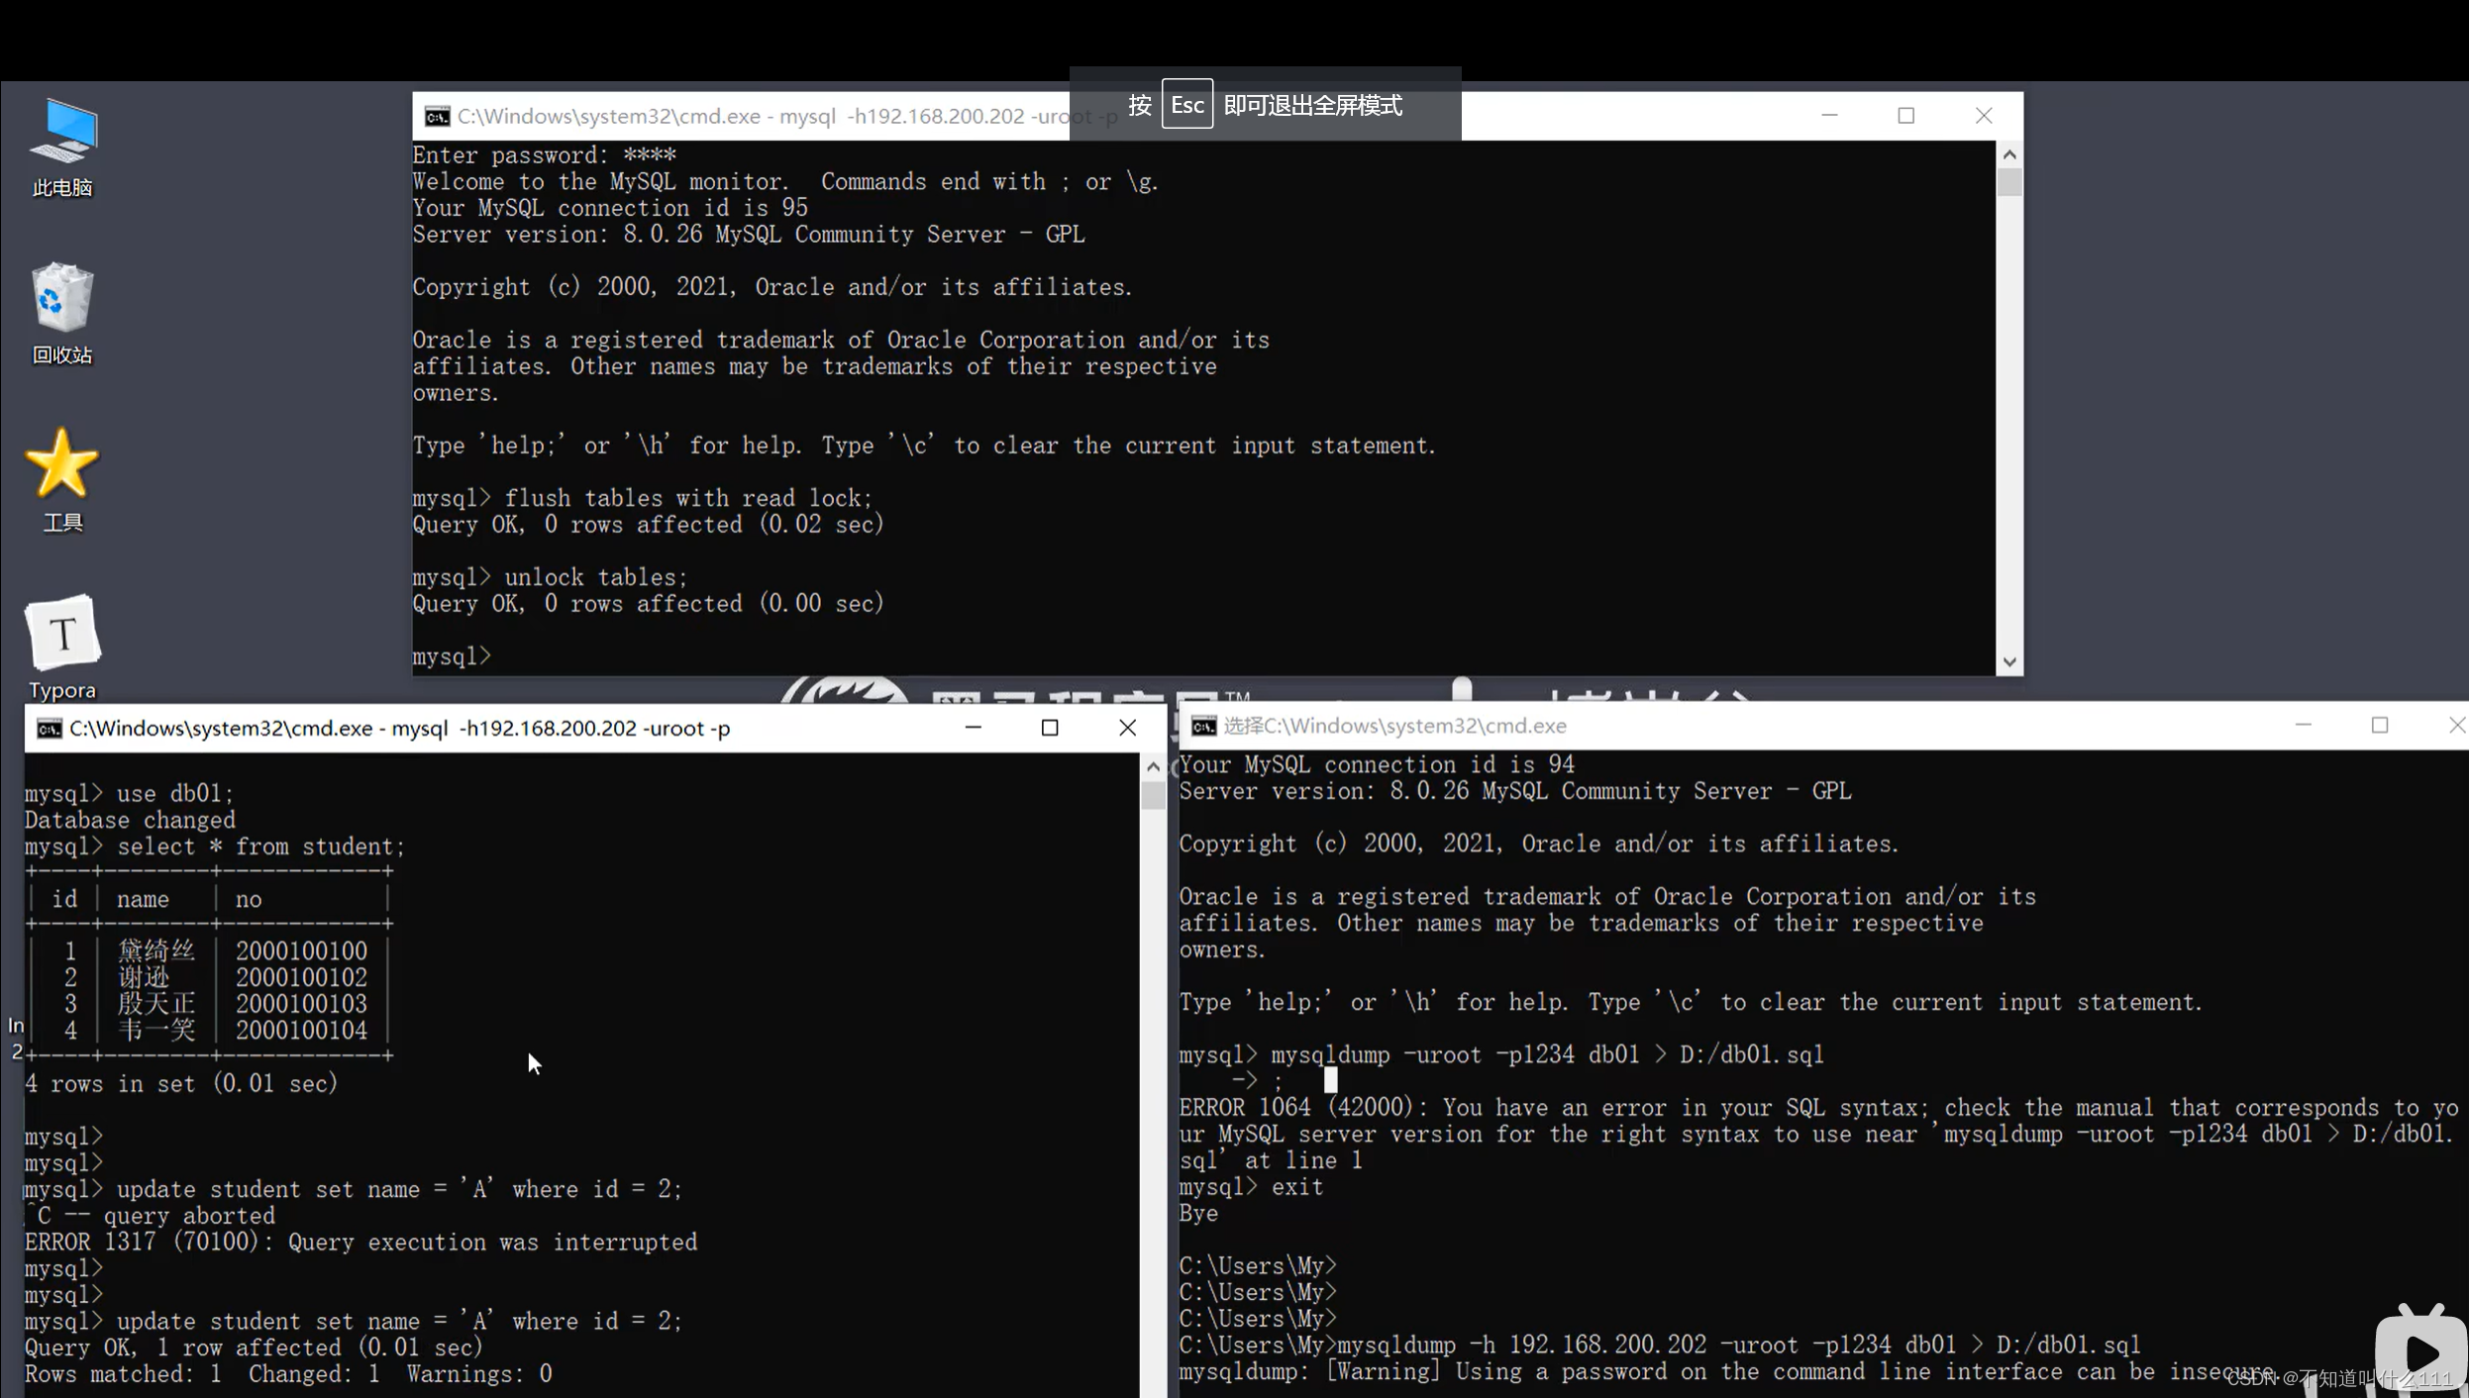Open the Typora desktop shortcut
The width and height of the screenshot is (2469, 1398).
point(62,634)
